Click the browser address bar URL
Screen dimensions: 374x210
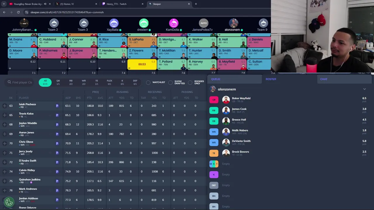(x=67, y=12)
